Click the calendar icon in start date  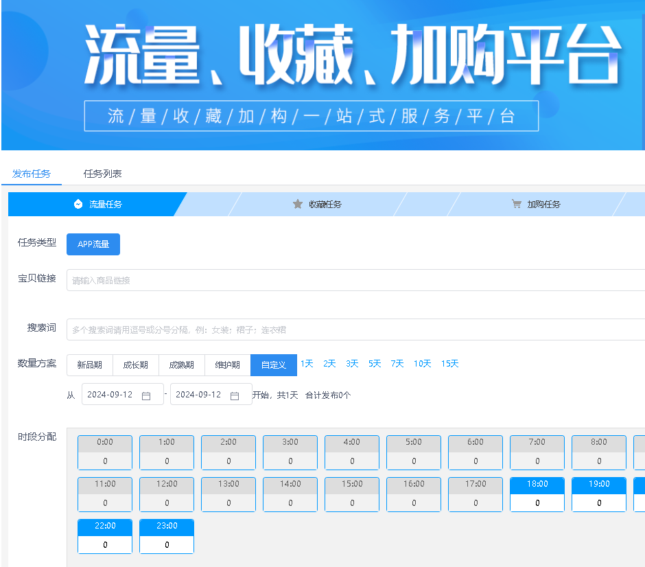[146, 396]
